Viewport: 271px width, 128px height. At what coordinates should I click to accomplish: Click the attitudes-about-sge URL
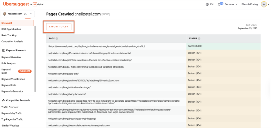tap(69, 87)
